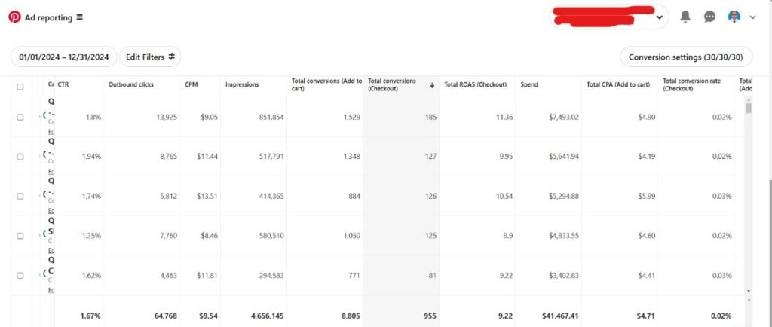Click the Total ROAS (Checkout) column header
The height and width of the screenshot is (327, 772).
tap(475, 84)
